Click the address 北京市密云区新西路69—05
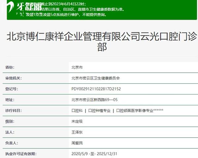This screenshot has height=158, width=198. click(94, 100)
